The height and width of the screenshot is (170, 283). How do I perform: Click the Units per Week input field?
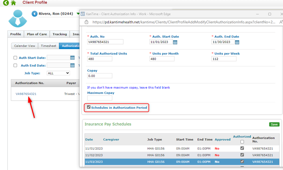click(x=224, y=59)
